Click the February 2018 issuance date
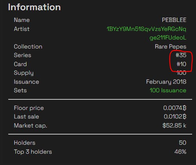 coord(166,82)
